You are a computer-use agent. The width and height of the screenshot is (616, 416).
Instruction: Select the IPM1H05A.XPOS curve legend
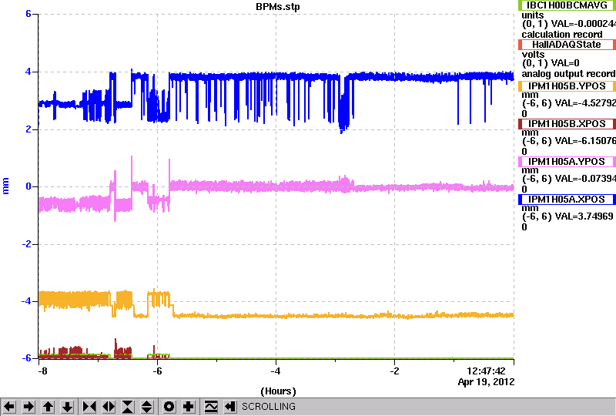coord(567,200)
